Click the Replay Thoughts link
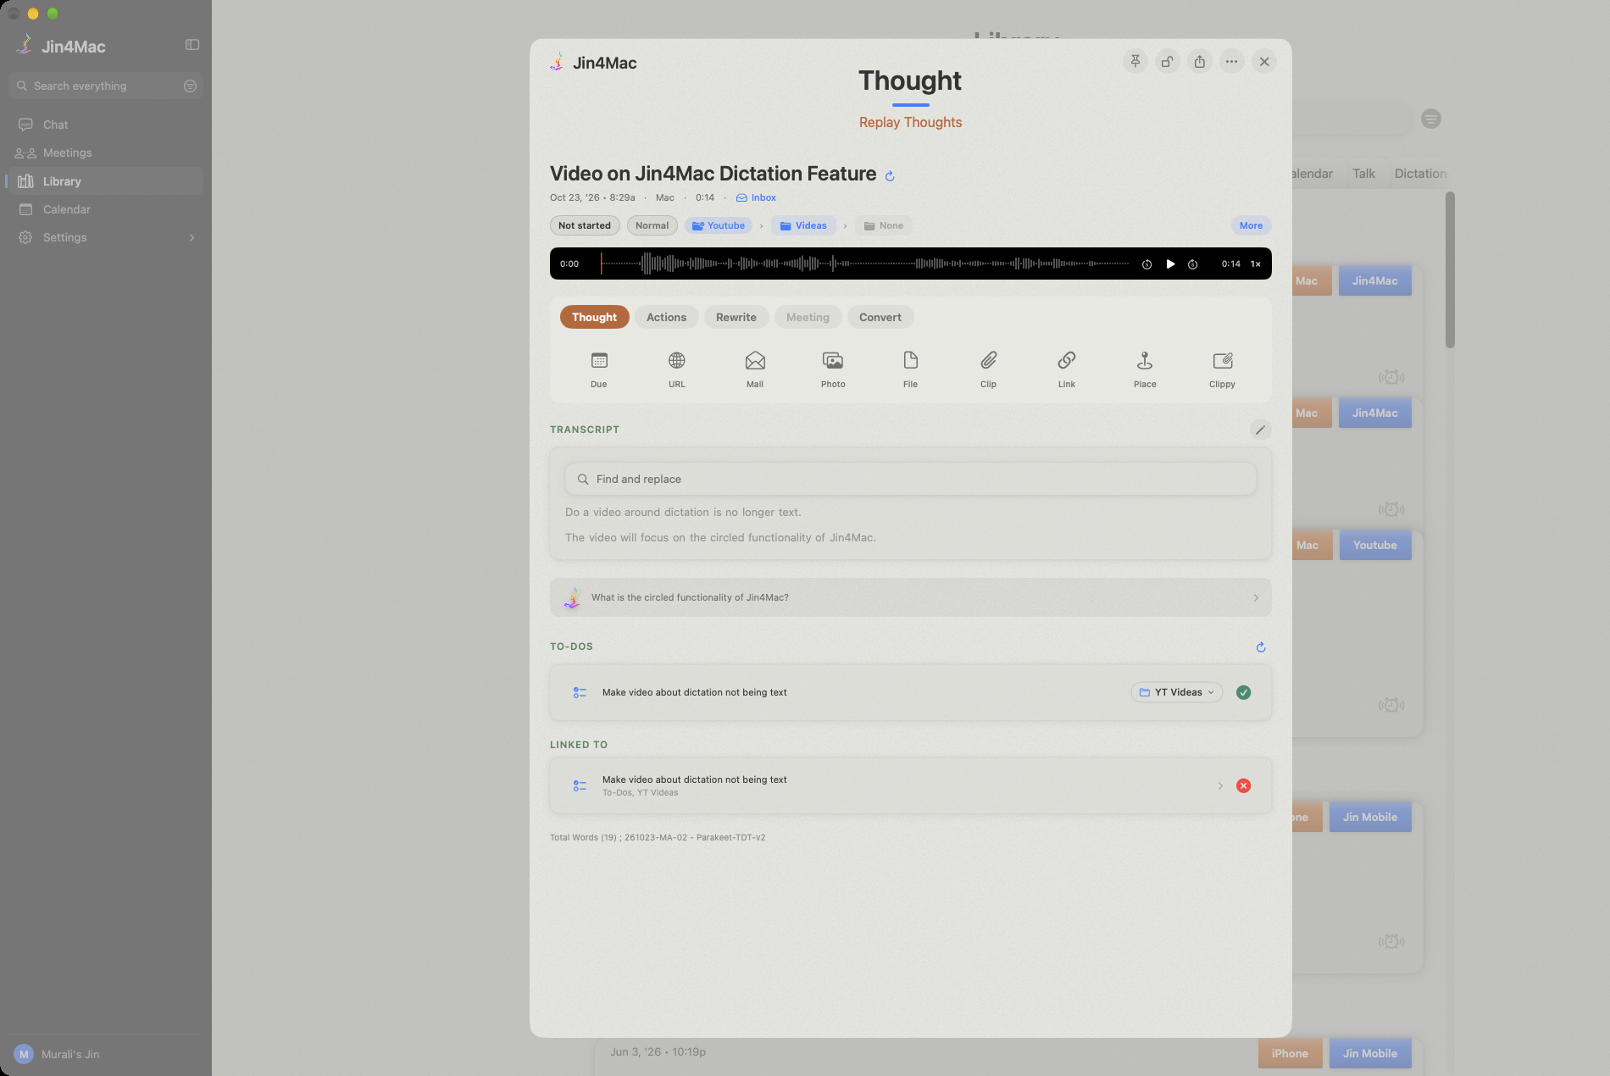This screenshot has width=1610, height=1076. 910,122
